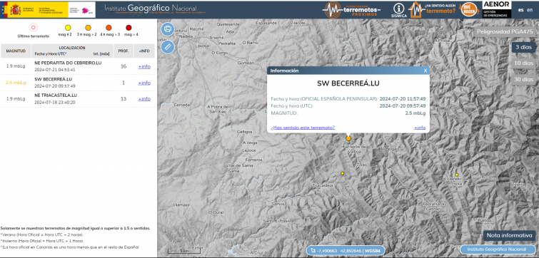
Task: Select the 10 días time range
Action: pyautogui.click(x=523, y=63)
